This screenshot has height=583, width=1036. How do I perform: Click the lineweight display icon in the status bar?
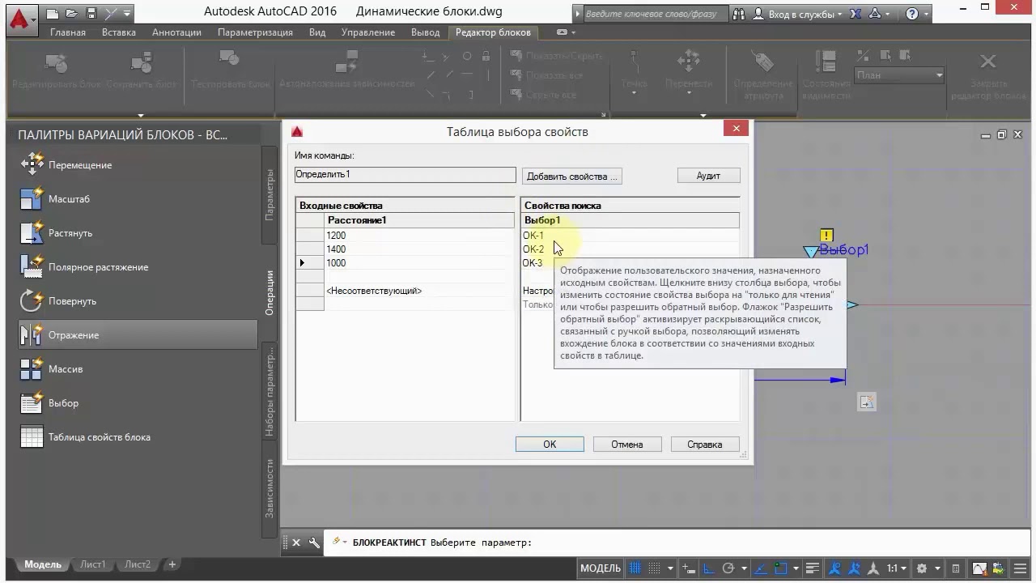813,568
